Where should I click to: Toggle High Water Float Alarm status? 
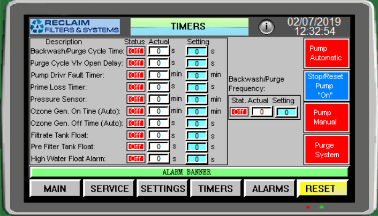pyautogui.click(x=135, y=159)
